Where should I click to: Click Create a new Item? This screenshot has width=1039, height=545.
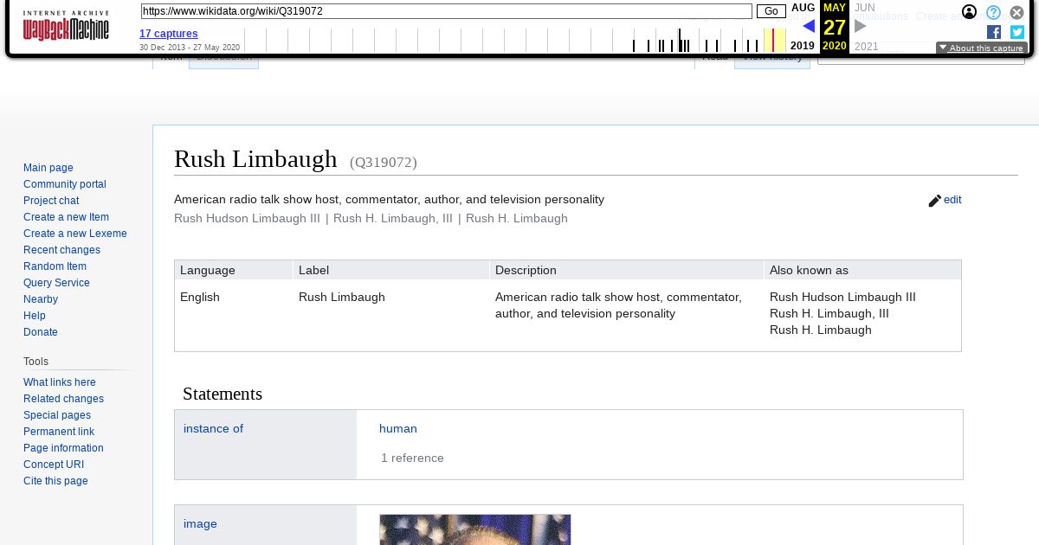click(x=66, y=217)
